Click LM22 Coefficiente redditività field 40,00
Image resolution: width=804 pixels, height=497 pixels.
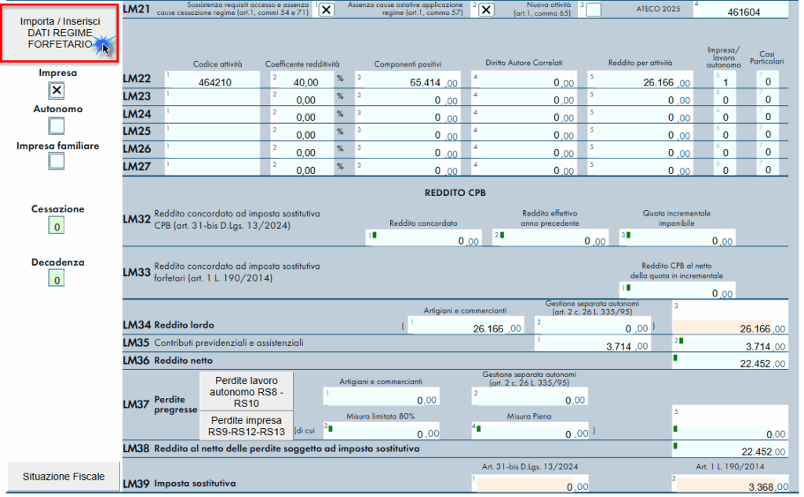(302, 82)
